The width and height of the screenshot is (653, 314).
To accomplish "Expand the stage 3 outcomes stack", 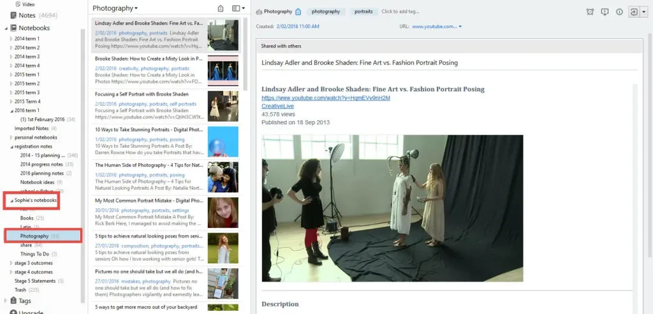I will click(x=11, y=263).
